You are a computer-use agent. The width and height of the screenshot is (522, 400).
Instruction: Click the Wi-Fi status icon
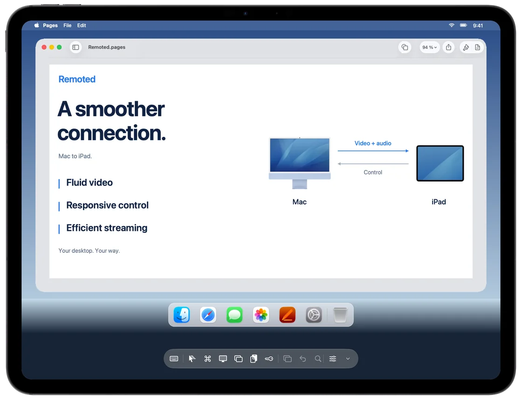pos(452,25)
